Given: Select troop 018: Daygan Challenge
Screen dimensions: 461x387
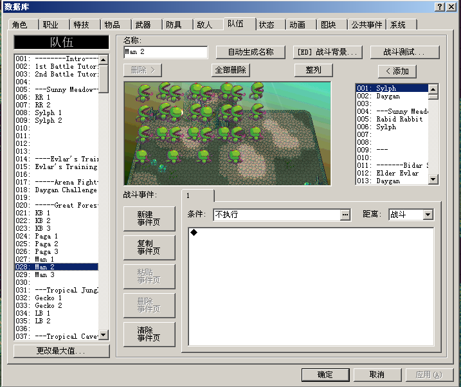Looking at the screenshot, I should pos(57,190).
